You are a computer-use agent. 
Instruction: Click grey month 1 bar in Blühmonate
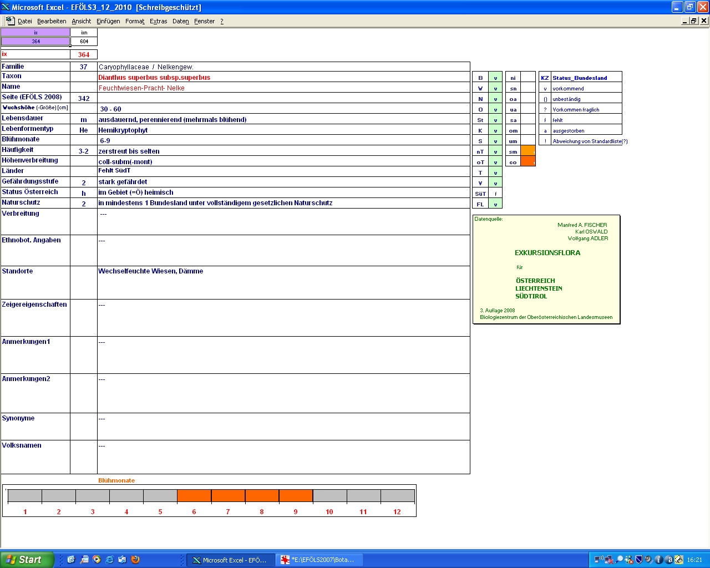(x=25, y=496)
